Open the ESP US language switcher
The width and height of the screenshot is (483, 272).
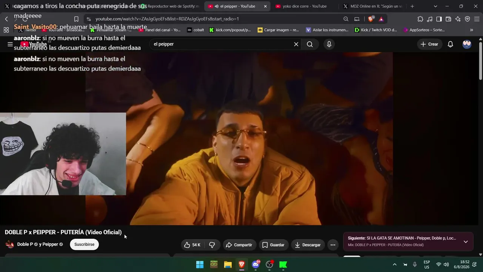pos(427,264)
